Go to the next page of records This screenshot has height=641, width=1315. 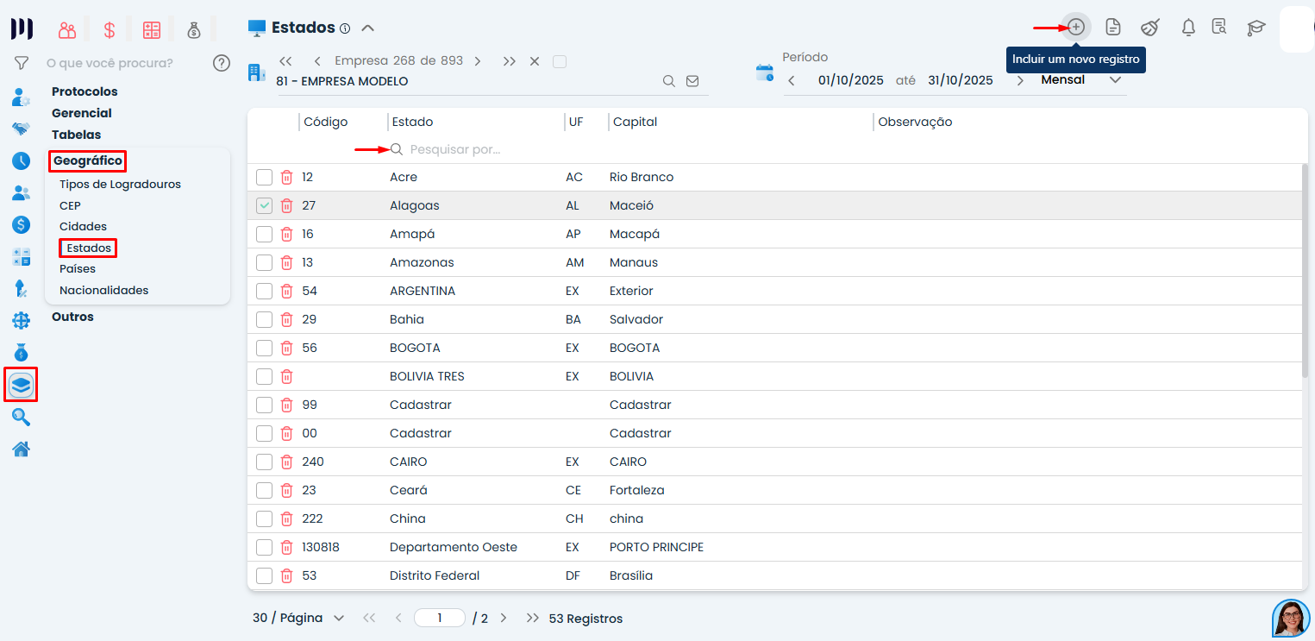point(504,619)
